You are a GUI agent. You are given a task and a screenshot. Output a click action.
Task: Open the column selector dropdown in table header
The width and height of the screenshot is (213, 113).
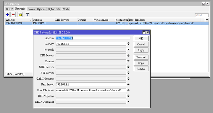click(207, 20)
